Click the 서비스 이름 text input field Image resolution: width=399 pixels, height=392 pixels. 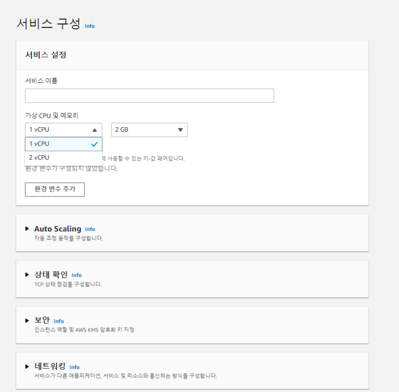click(x=149, y=96)
